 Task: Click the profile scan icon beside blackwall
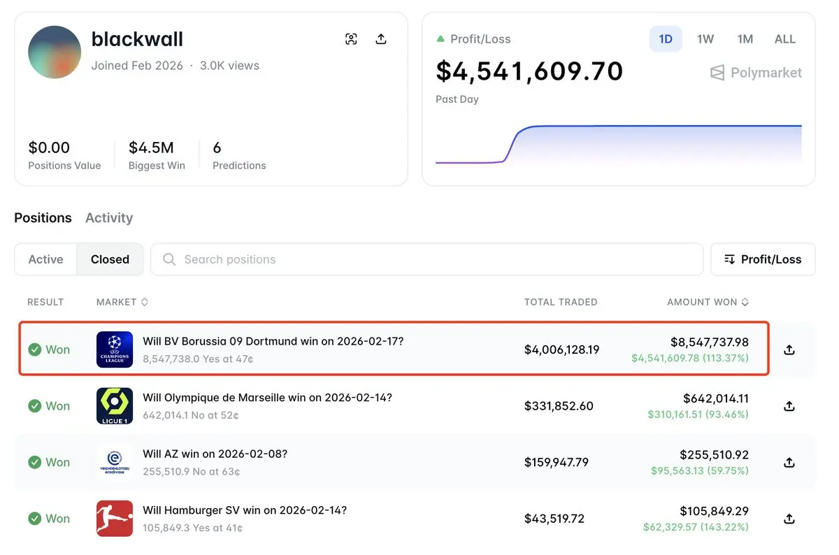351,39
